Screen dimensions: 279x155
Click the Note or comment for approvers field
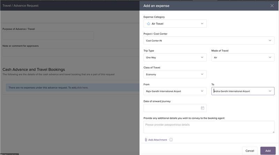click(70, 52)
